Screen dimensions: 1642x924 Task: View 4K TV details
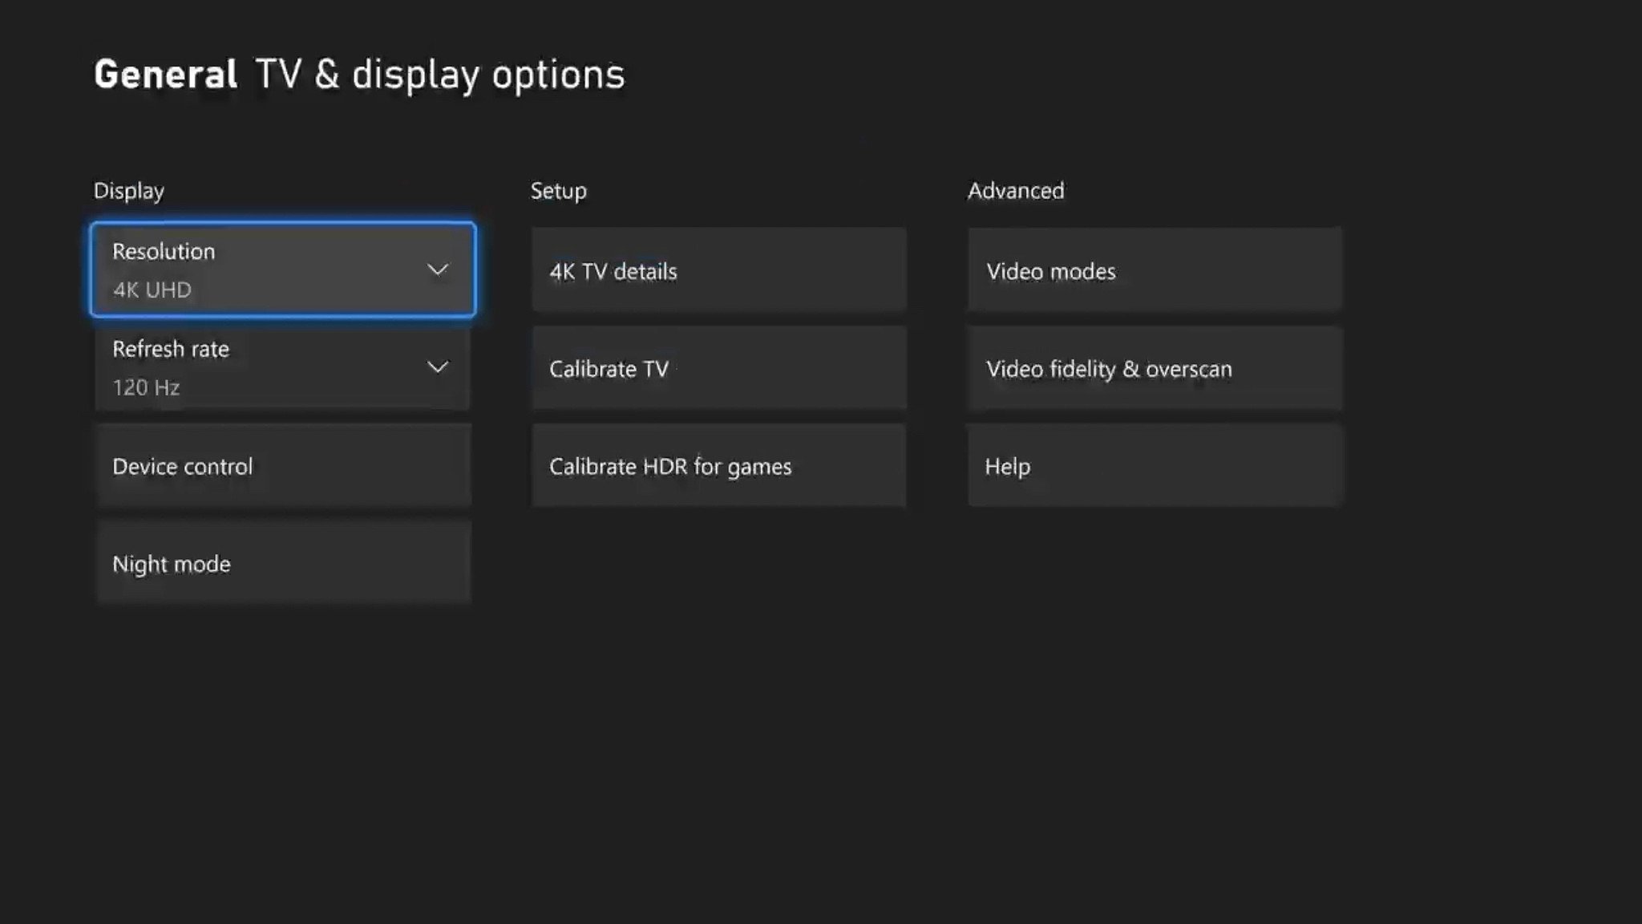tap(718, 270)
